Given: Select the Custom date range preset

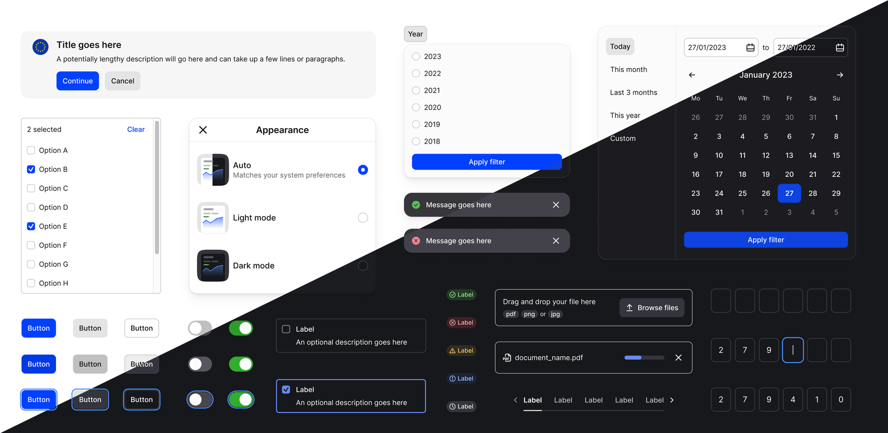Looking at the screenshot, I should [x=623, y=139].
